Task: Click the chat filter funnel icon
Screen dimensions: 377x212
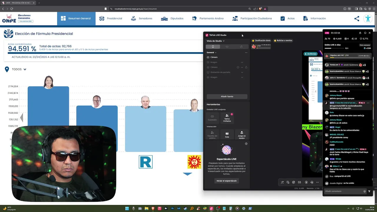Action: pyautogui.click(x=369, y=191)
